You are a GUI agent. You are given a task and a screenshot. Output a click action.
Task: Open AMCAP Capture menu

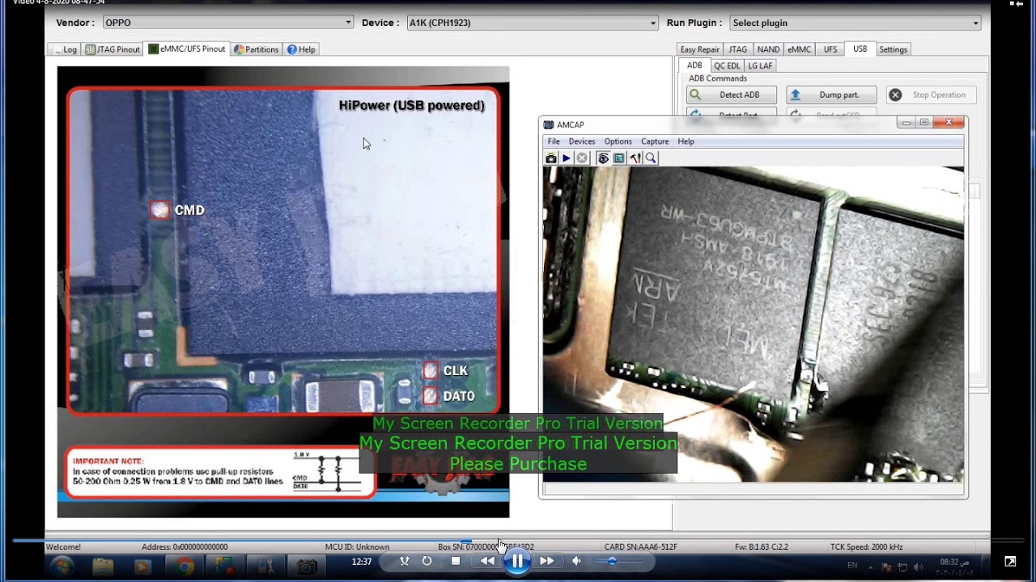click(x=655, y=141)
